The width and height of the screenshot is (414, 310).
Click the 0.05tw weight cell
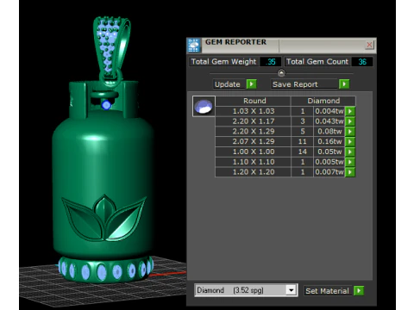329,152
